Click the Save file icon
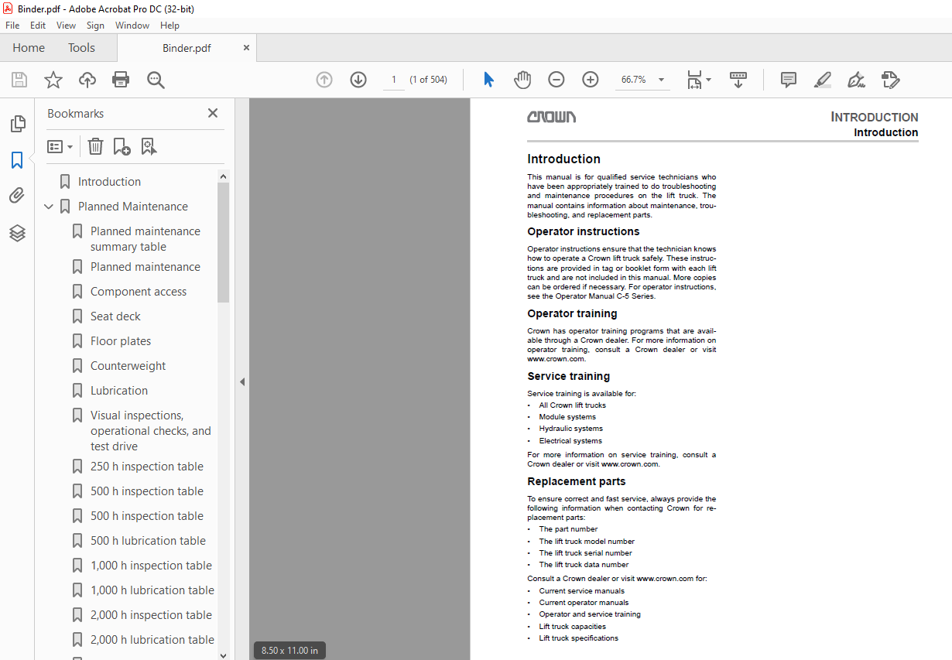 tap(19, 80)
